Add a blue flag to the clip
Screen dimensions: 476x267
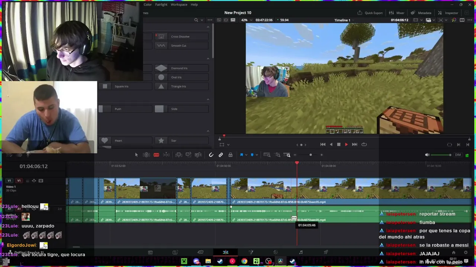pyautogui.click(x=241, y=155)
